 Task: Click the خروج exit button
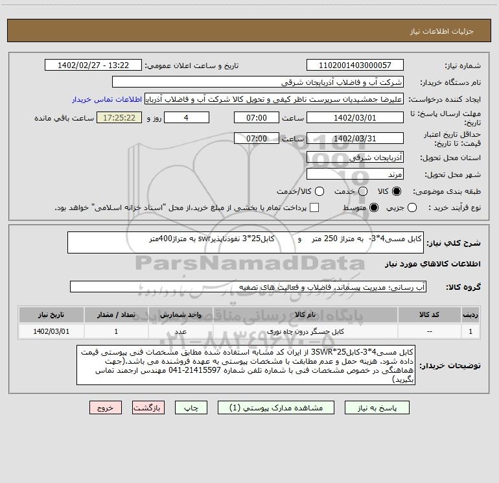click(106, 408)
